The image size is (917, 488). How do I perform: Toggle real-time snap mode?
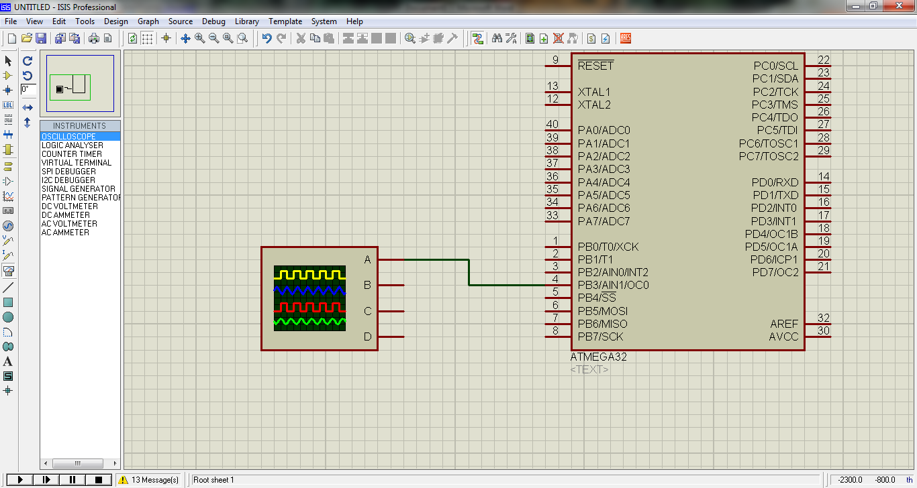[166, 38]
